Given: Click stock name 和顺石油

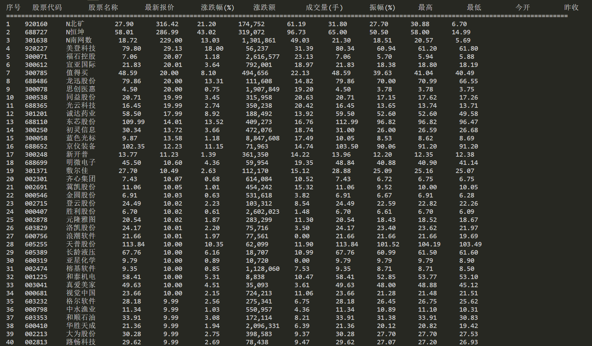Looking at the screenshot, I should click(x=81, y=317).
